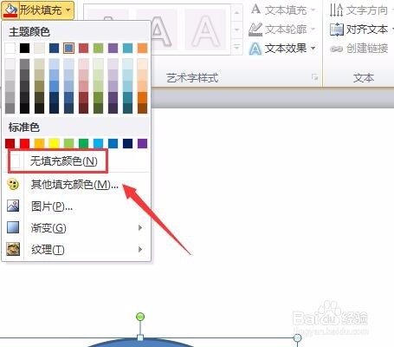This screenshot has width=394, height=347.
Task: Select dark red standard color
Action: point(10,143)
